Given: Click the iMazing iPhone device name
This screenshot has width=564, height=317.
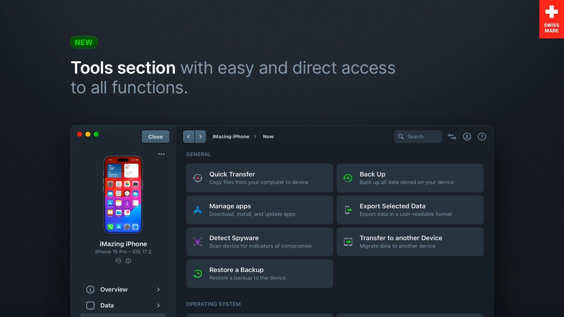Looking at the screenshot, I should click(123, 244).
